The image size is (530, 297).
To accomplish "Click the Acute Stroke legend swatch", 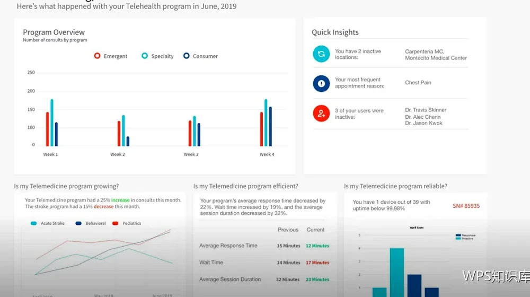I will tap(33, 223).
